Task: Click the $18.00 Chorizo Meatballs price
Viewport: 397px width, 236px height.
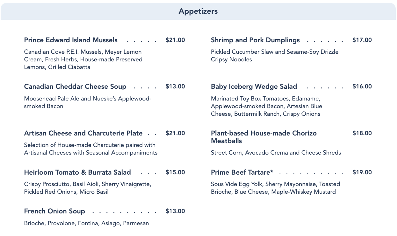Action: [362, 133]
